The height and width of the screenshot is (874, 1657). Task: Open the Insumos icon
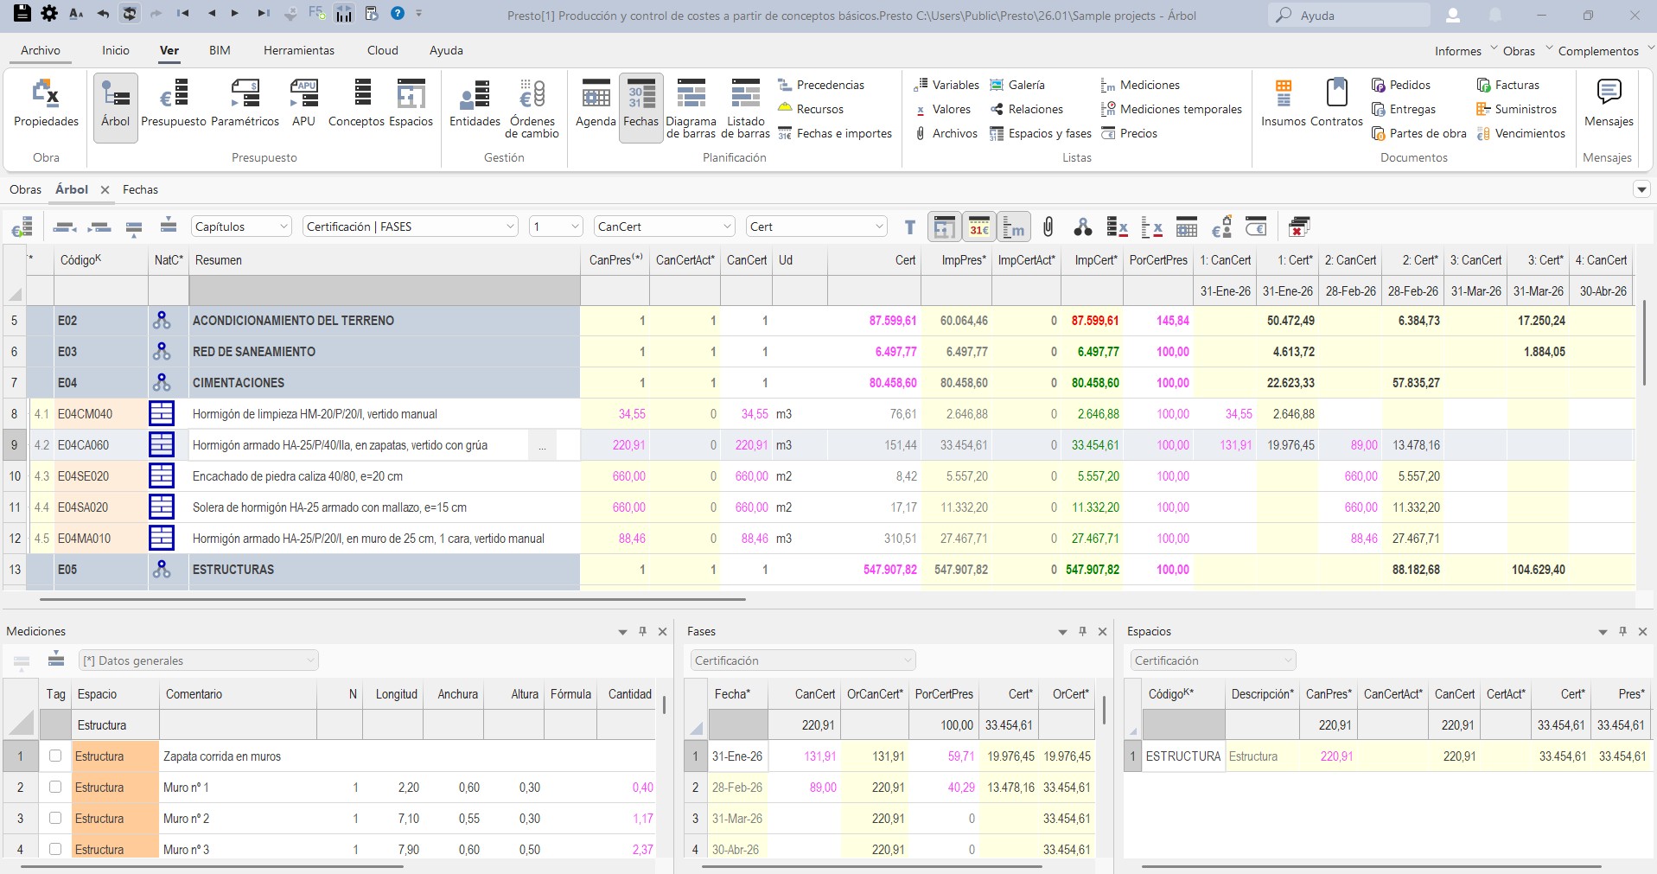[1284, 105]
